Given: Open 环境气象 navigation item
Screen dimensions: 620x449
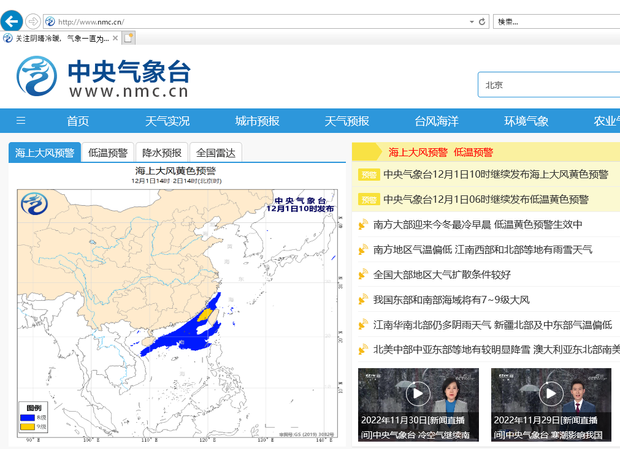Looking at the screenshot, I should [526, 121].
